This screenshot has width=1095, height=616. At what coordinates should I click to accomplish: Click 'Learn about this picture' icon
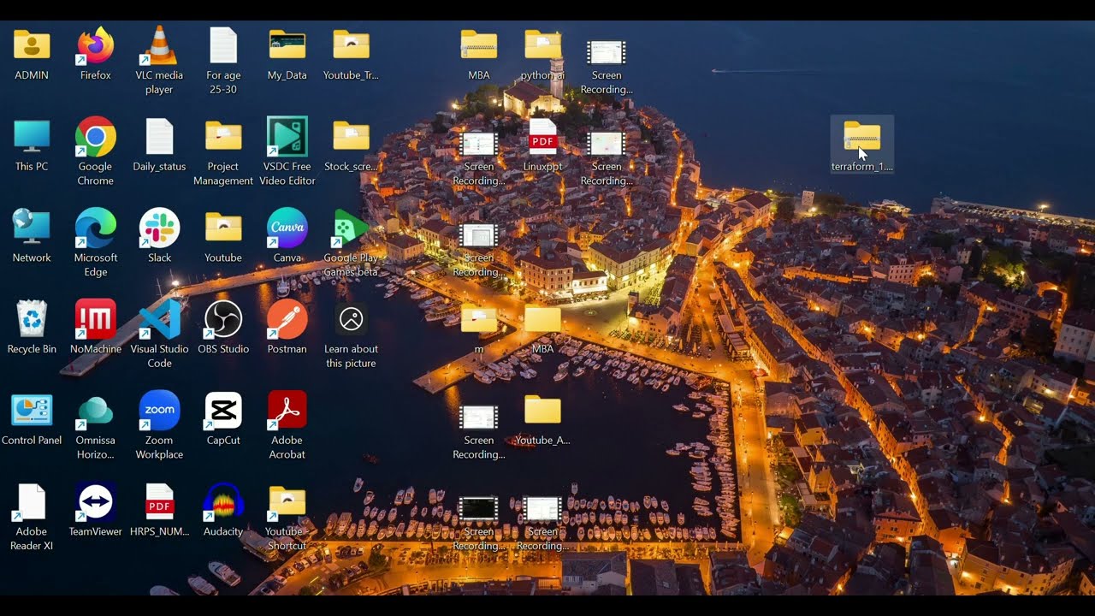[x=351, y=335]
